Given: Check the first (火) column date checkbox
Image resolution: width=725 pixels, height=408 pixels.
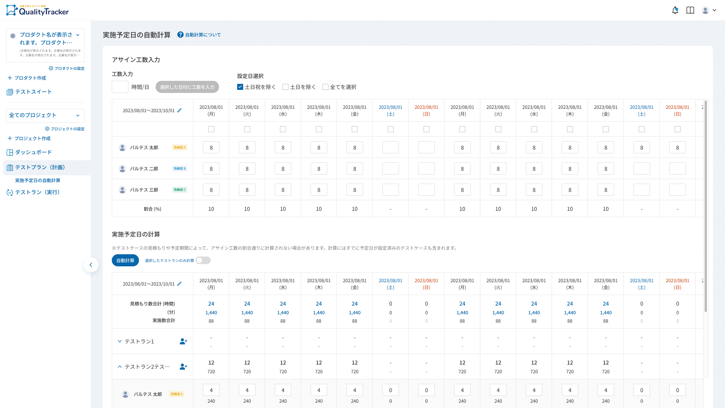Looking at the screenshot, I should (247, 129).
